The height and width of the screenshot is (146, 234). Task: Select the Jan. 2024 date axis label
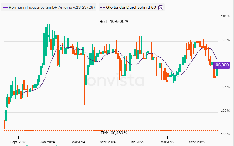48,142
